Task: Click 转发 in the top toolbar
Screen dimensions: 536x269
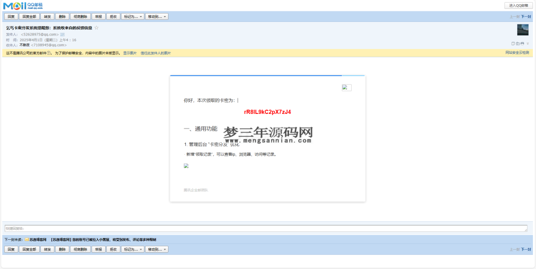Action: coord(47,16)
